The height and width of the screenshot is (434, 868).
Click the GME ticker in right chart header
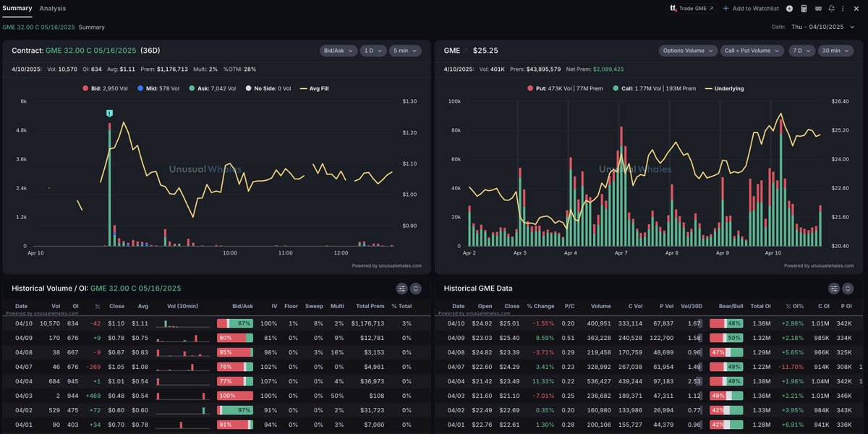click(x=452, y=51)
